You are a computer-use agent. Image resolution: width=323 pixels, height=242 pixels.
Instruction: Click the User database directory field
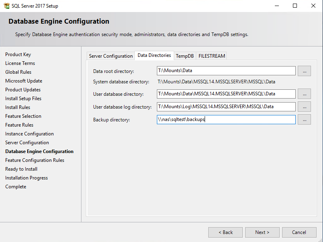pyautogui.click(x=226, y=94)
